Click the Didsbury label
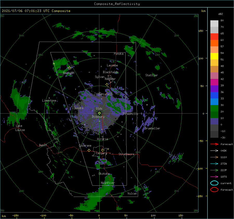This screenshot has height=219, width=234. pyautogui.click(x=98, y=117)
